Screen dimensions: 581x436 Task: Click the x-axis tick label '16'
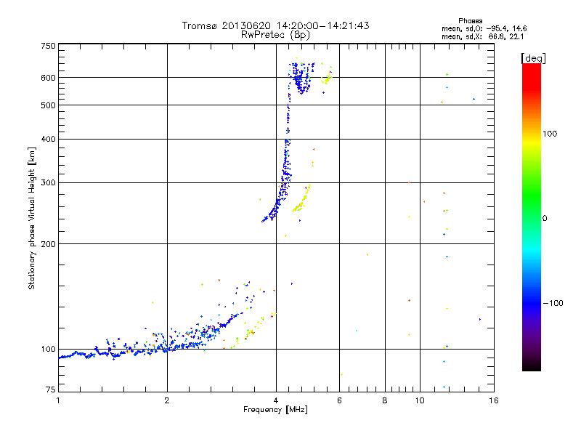pyautogui.click(x=494, y=400)
